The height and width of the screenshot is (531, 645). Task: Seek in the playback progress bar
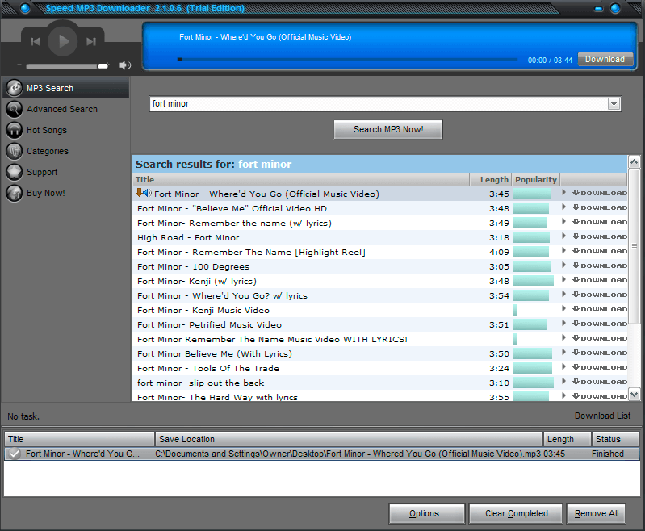(347, 60)
